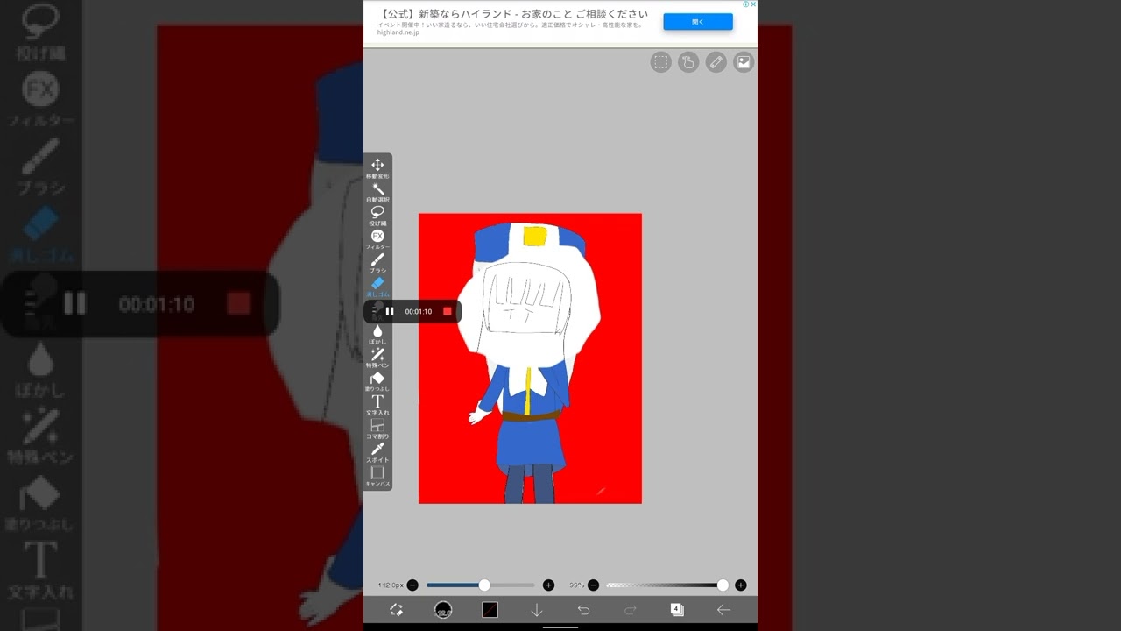Screen dimensions: 1121x631
Task: Collapse the toolbar with the down arrow
Action: pyautogui.click(x=537, y=610)
